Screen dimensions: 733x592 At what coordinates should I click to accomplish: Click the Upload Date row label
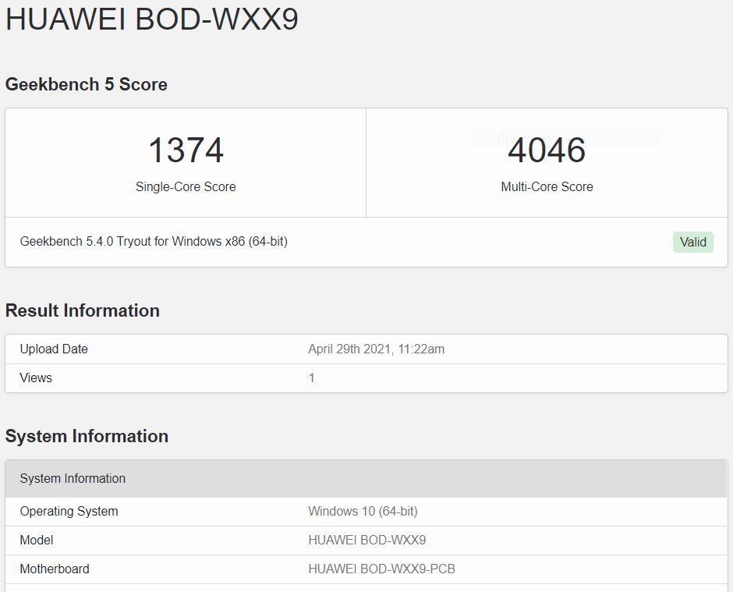[x=54, y=349]
